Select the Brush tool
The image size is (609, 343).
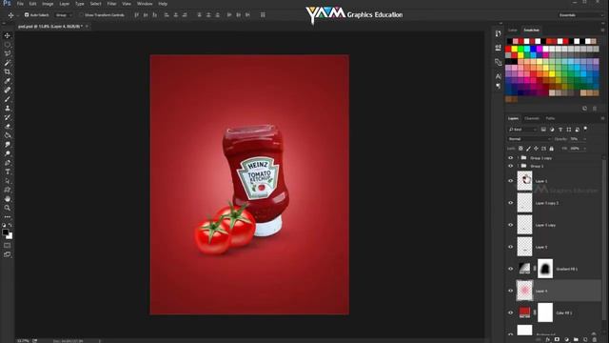(8, 99)
